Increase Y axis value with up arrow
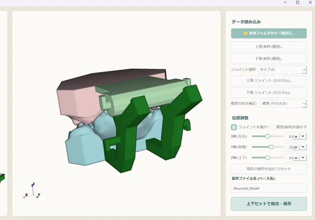Image resolution: width=315 pixels, height=220 pixels. click(x=296, y=147)
